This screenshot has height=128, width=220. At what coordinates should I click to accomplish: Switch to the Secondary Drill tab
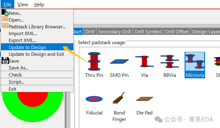(115, 32)
